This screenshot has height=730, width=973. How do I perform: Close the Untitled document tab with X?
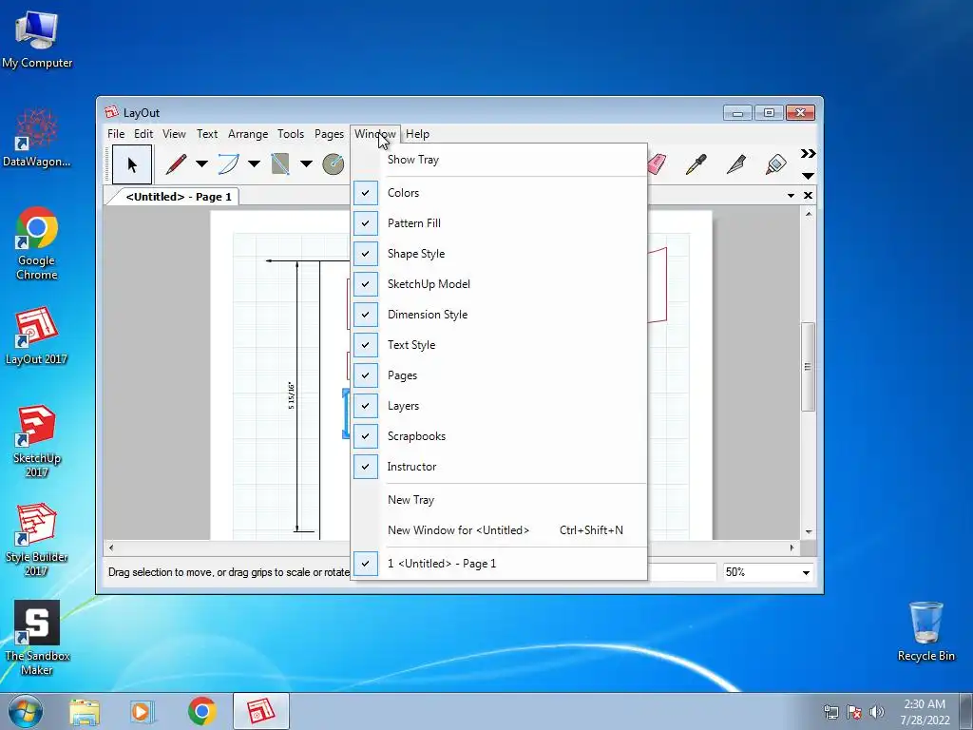click(x=808, y=195)
